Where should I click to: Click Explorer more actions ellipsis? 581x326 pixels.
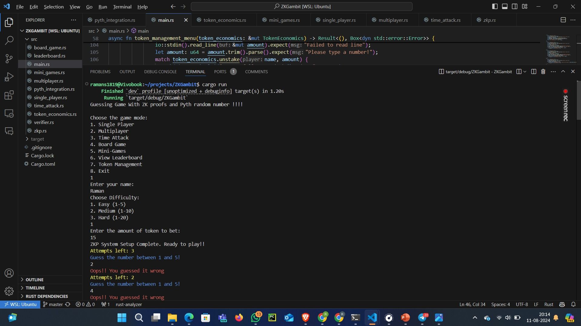click(74, 20)
